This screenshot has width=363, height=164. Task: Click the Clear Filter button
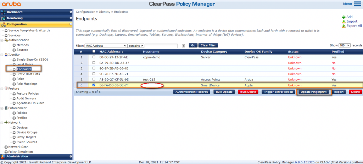pyautogui.click(x=208, y=46)
